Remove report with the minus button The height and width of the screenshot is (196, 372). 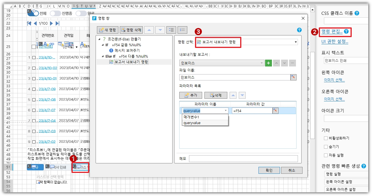pos(292,63)
